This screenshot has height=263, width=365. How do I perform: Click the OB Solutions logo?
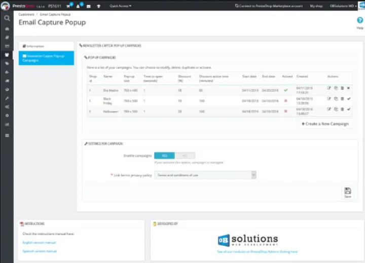[x=248, y=239]
